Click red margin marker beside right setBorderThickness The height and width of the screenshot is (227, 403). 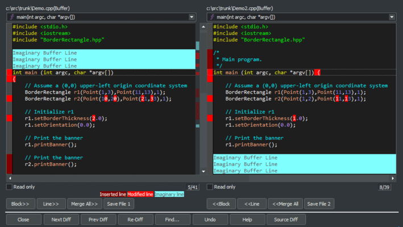tap(210, 118)
